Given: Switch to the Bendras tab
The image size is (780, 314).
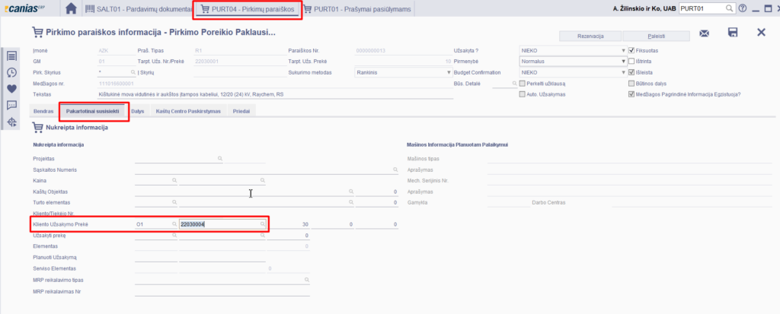Looking at the screenshot, I should [43, 111].
